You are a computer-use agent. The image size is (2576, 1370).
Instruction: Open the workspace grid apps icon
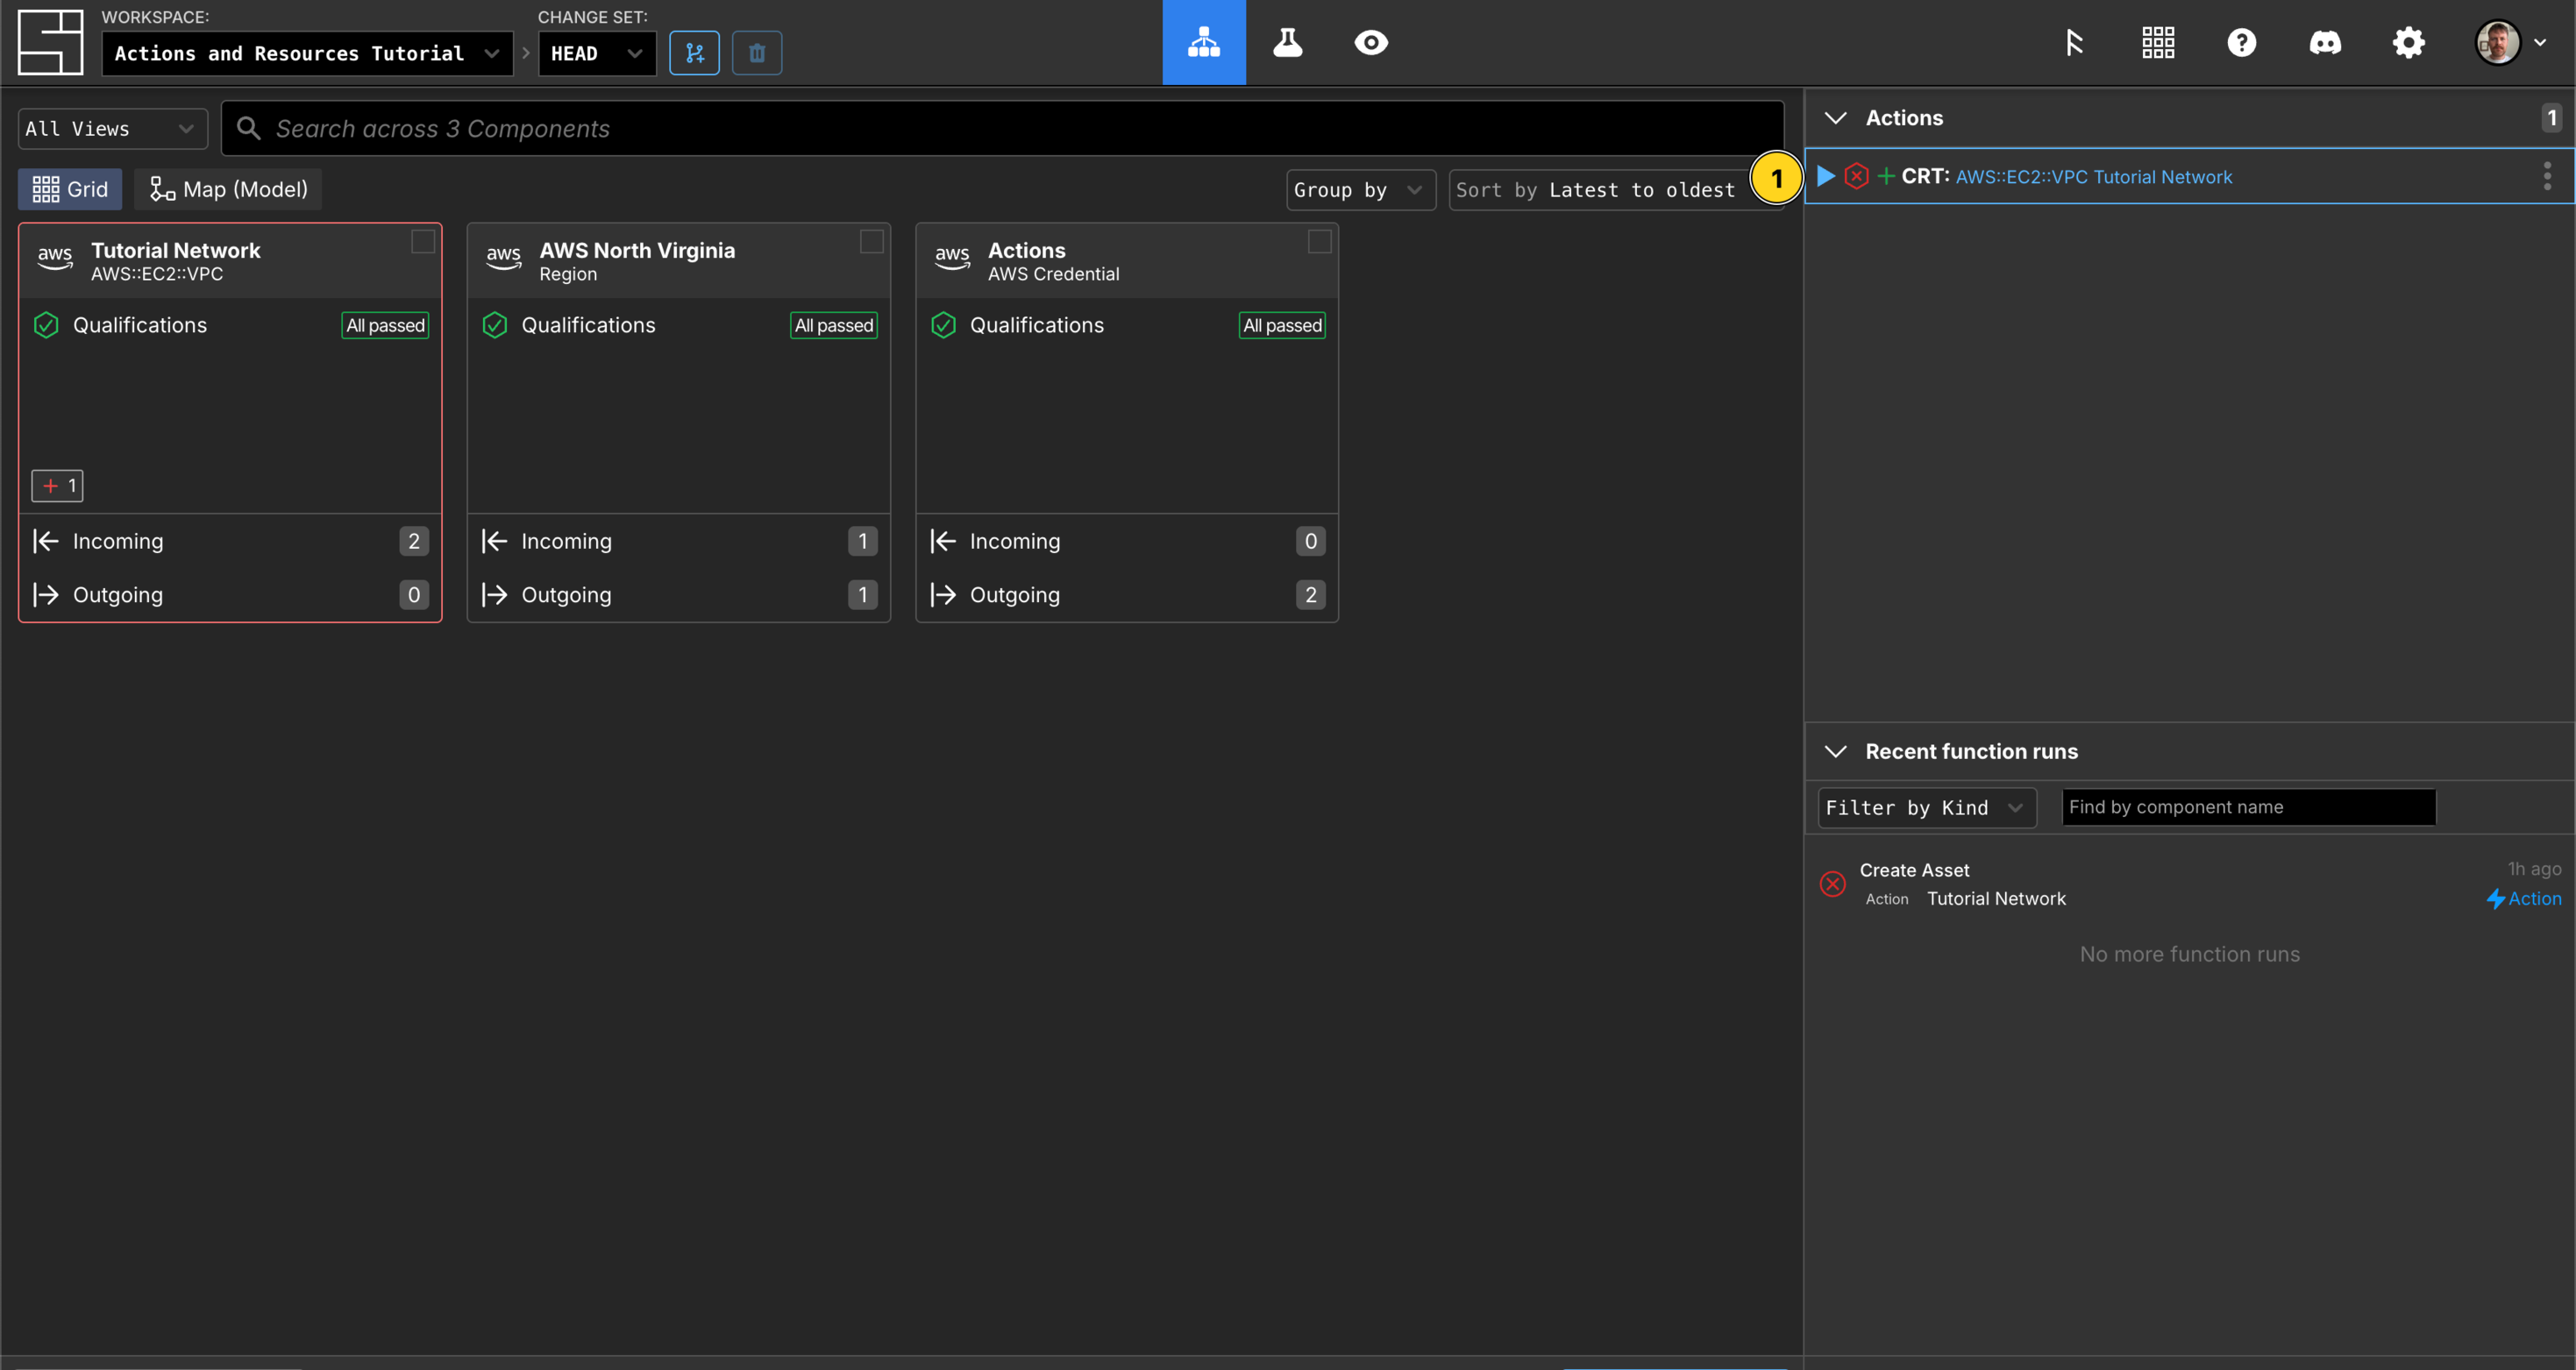[2158, 42]
